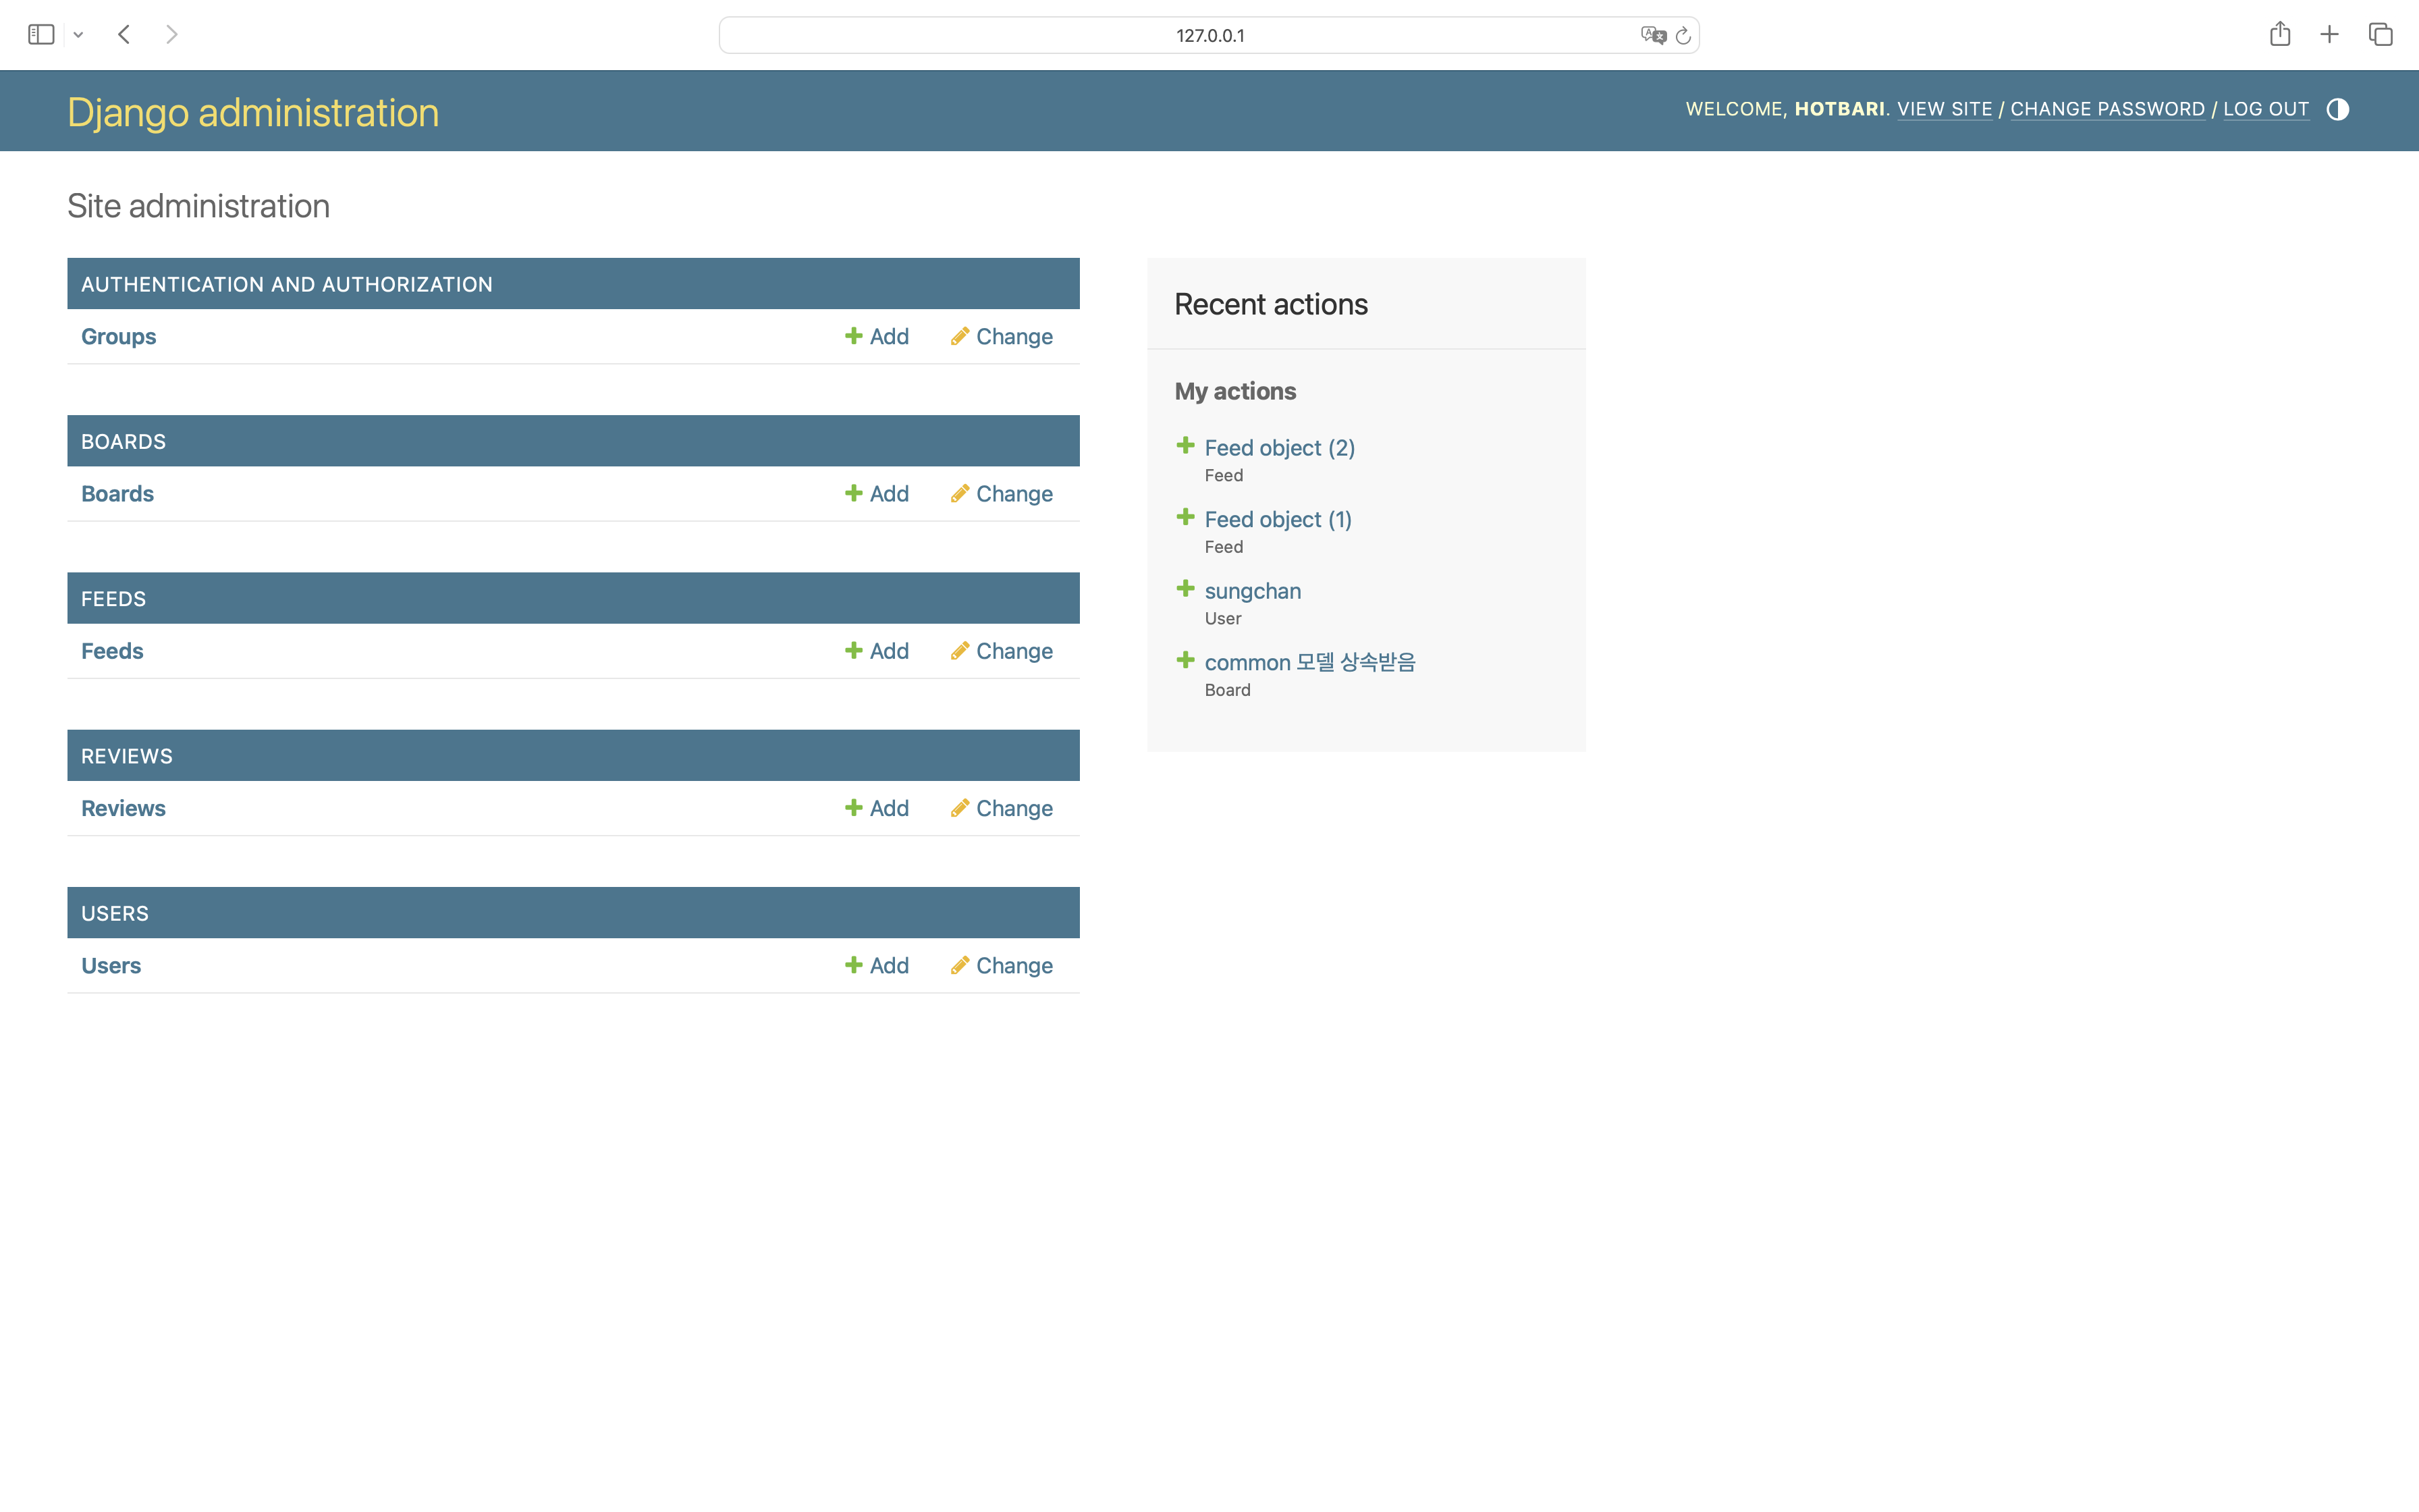2419x1512 pixels.
Task: Open common 모델 상속받음 board action
Action: point(1309,662)
